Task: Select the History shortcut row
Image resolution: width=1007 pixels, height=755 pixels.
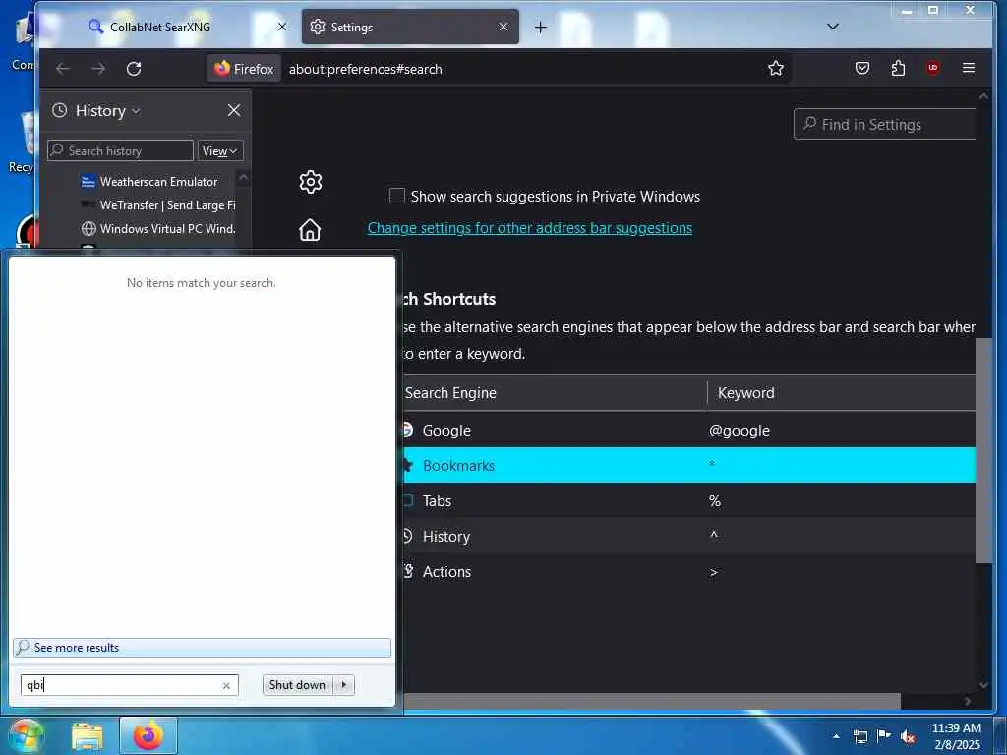Action: (688, 536)
